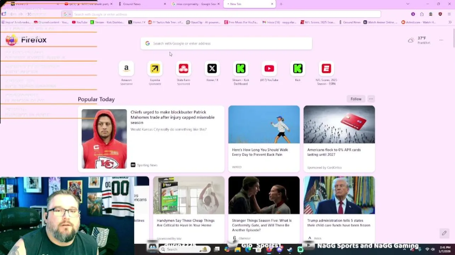Click the page Search with Google field
455x255 pixels.
point(226,43)
